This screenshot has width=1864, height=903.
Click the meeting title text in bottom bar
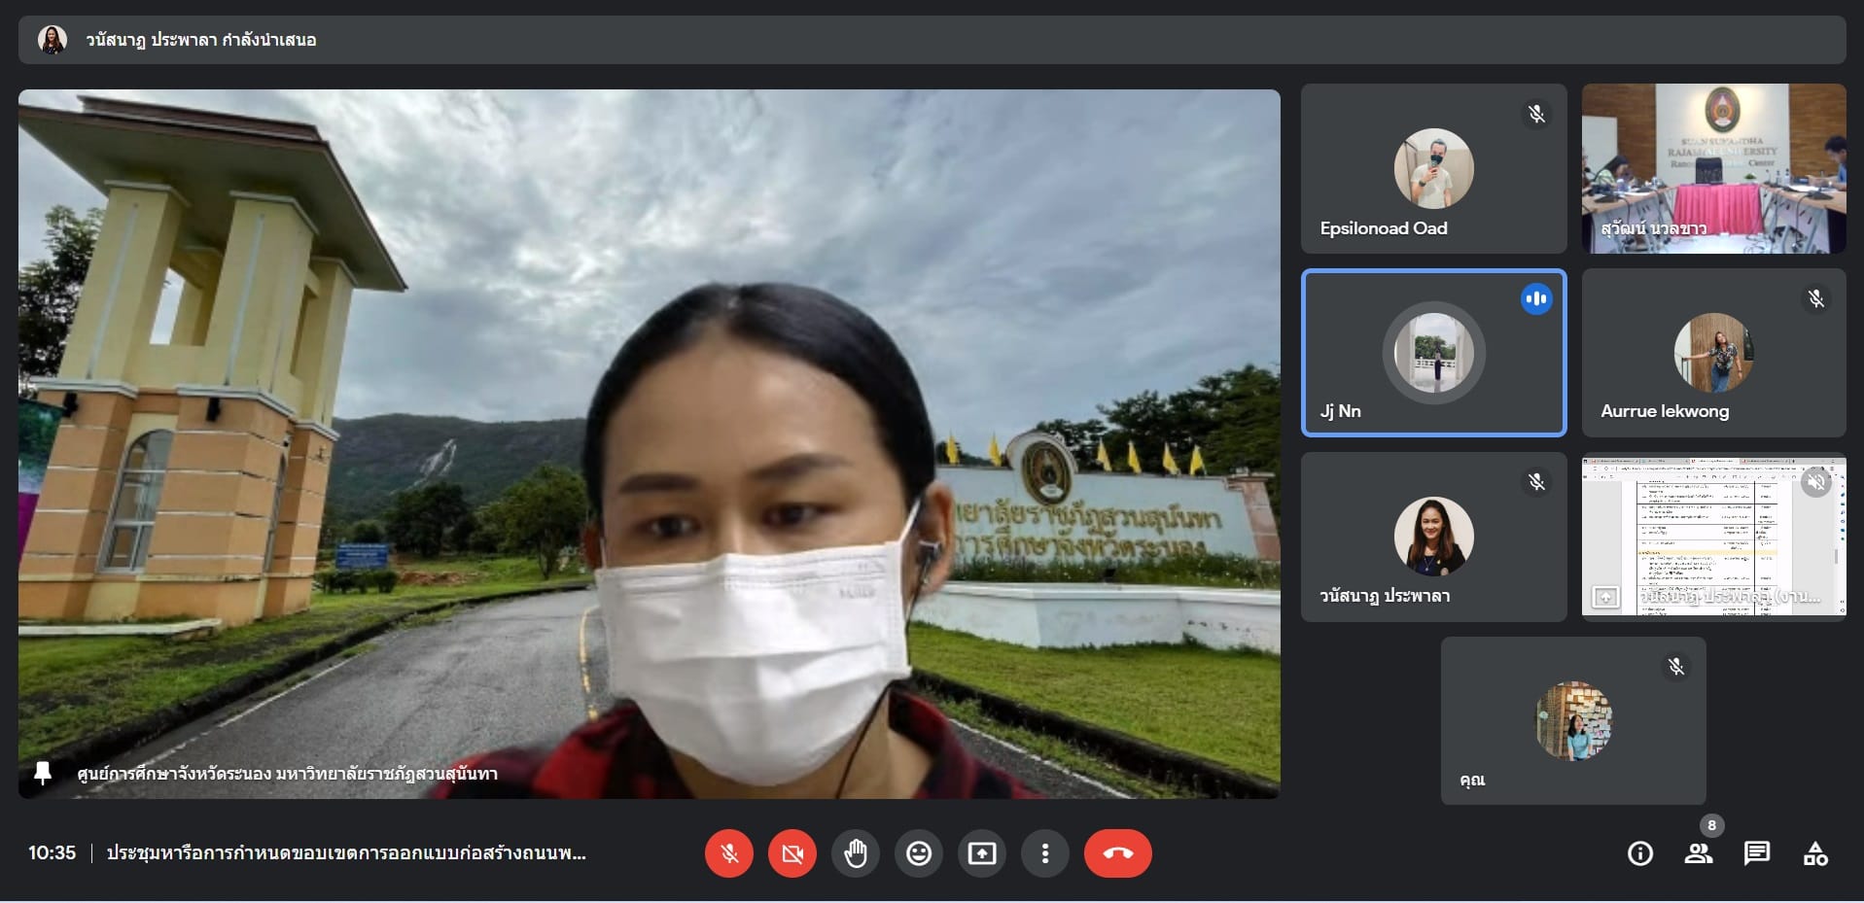click(345, 853)
